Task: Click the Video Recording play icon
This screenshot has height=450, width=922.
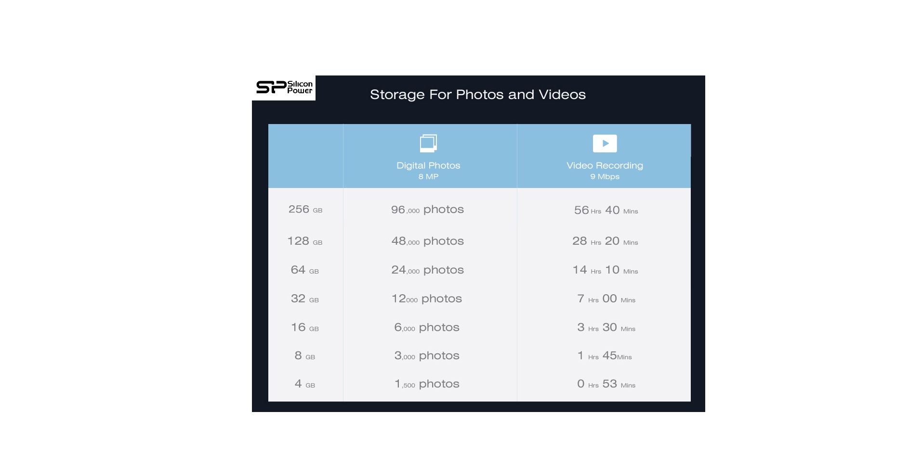Action: (x=605, y=143)
